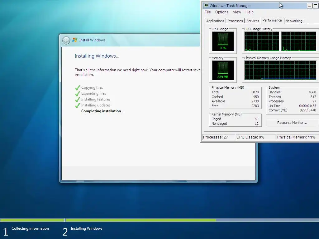Click the checkmark next to Installing updates
The image size is (319, 239).
pos(77,105)
